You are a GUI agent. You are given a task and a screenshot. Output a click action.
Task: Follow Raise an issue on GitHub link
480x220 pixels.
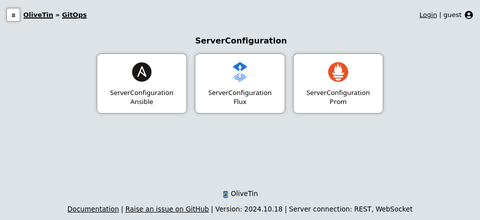click(x=167, y=209)
